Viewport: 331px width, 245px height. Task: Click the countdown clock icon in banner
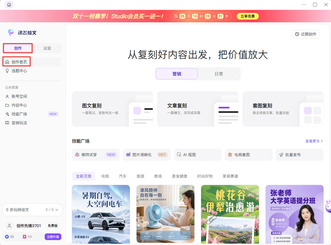tap(176, 16)
